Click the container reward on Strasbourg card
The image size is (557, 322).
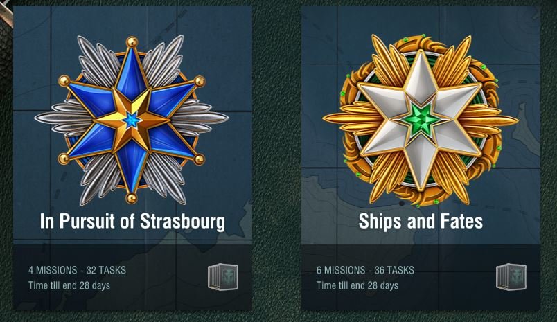coord(223,277)
